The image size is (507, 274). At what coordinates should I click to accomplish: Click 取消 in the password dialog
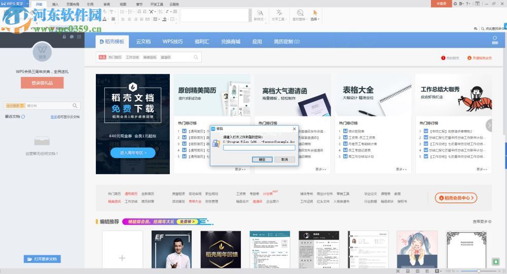[x=284, y=160]
